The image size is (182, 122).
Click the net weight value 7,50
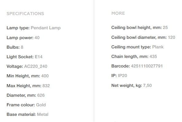point(147,85)
